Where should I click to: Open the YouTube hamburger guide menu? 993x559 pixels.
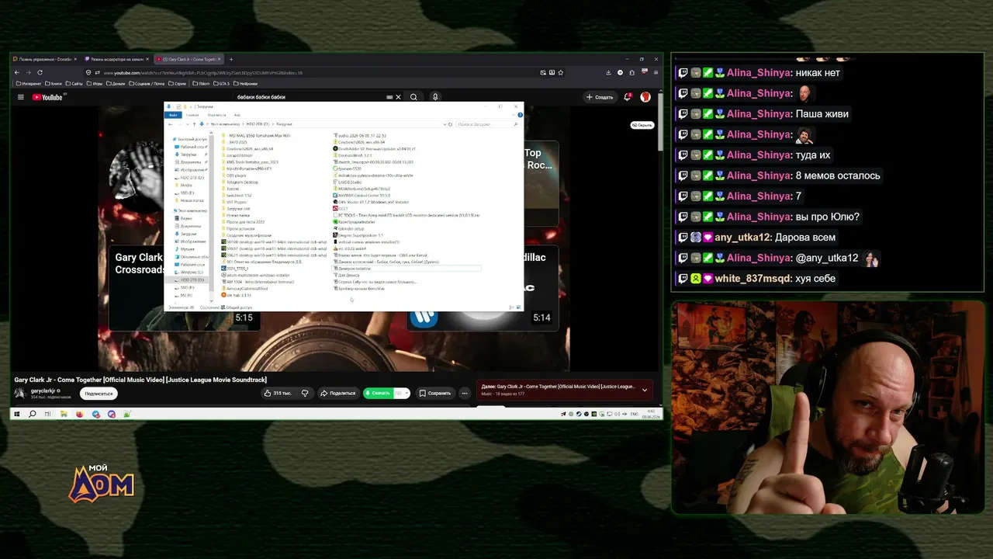(21, 97)
